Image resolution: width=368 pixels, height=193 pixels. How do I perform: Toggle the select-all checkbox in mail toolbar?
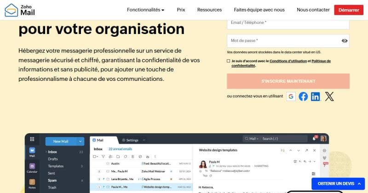tap(95, 157)
